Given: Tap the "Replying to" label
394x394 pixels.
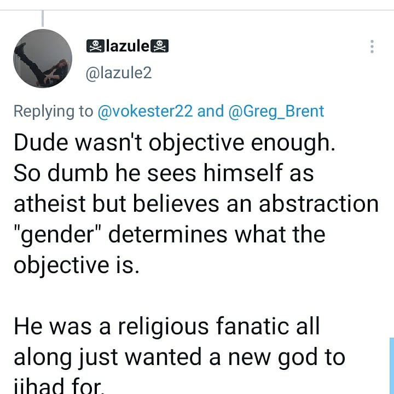Looking at the screenshot, I should pos(53,111).
